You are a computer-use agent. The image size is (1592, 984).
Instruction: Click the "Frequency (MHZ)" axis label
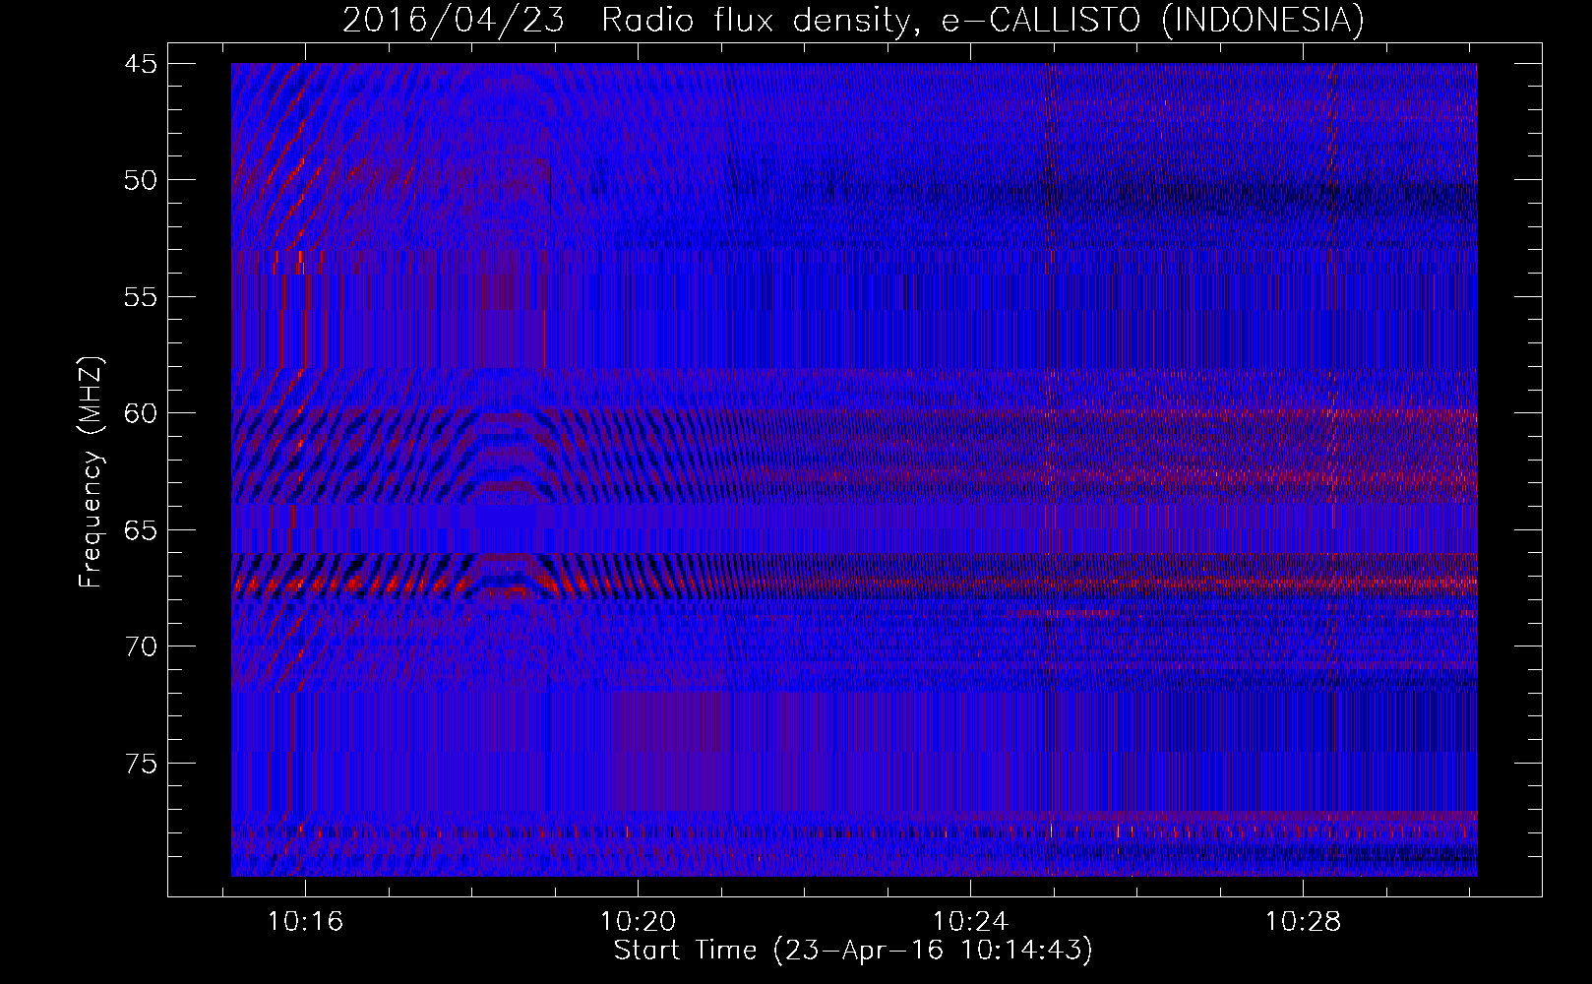pos(91,472)
